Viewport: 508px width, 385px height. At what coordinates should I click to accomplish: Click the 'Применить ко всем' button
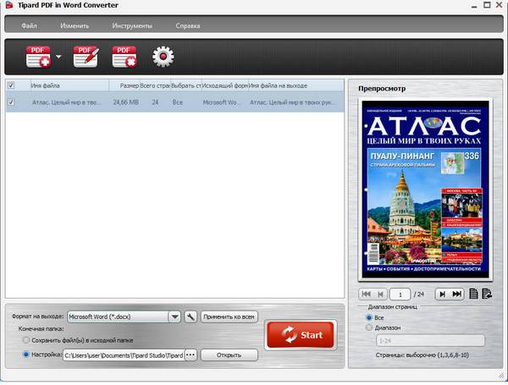pos(229,316)
